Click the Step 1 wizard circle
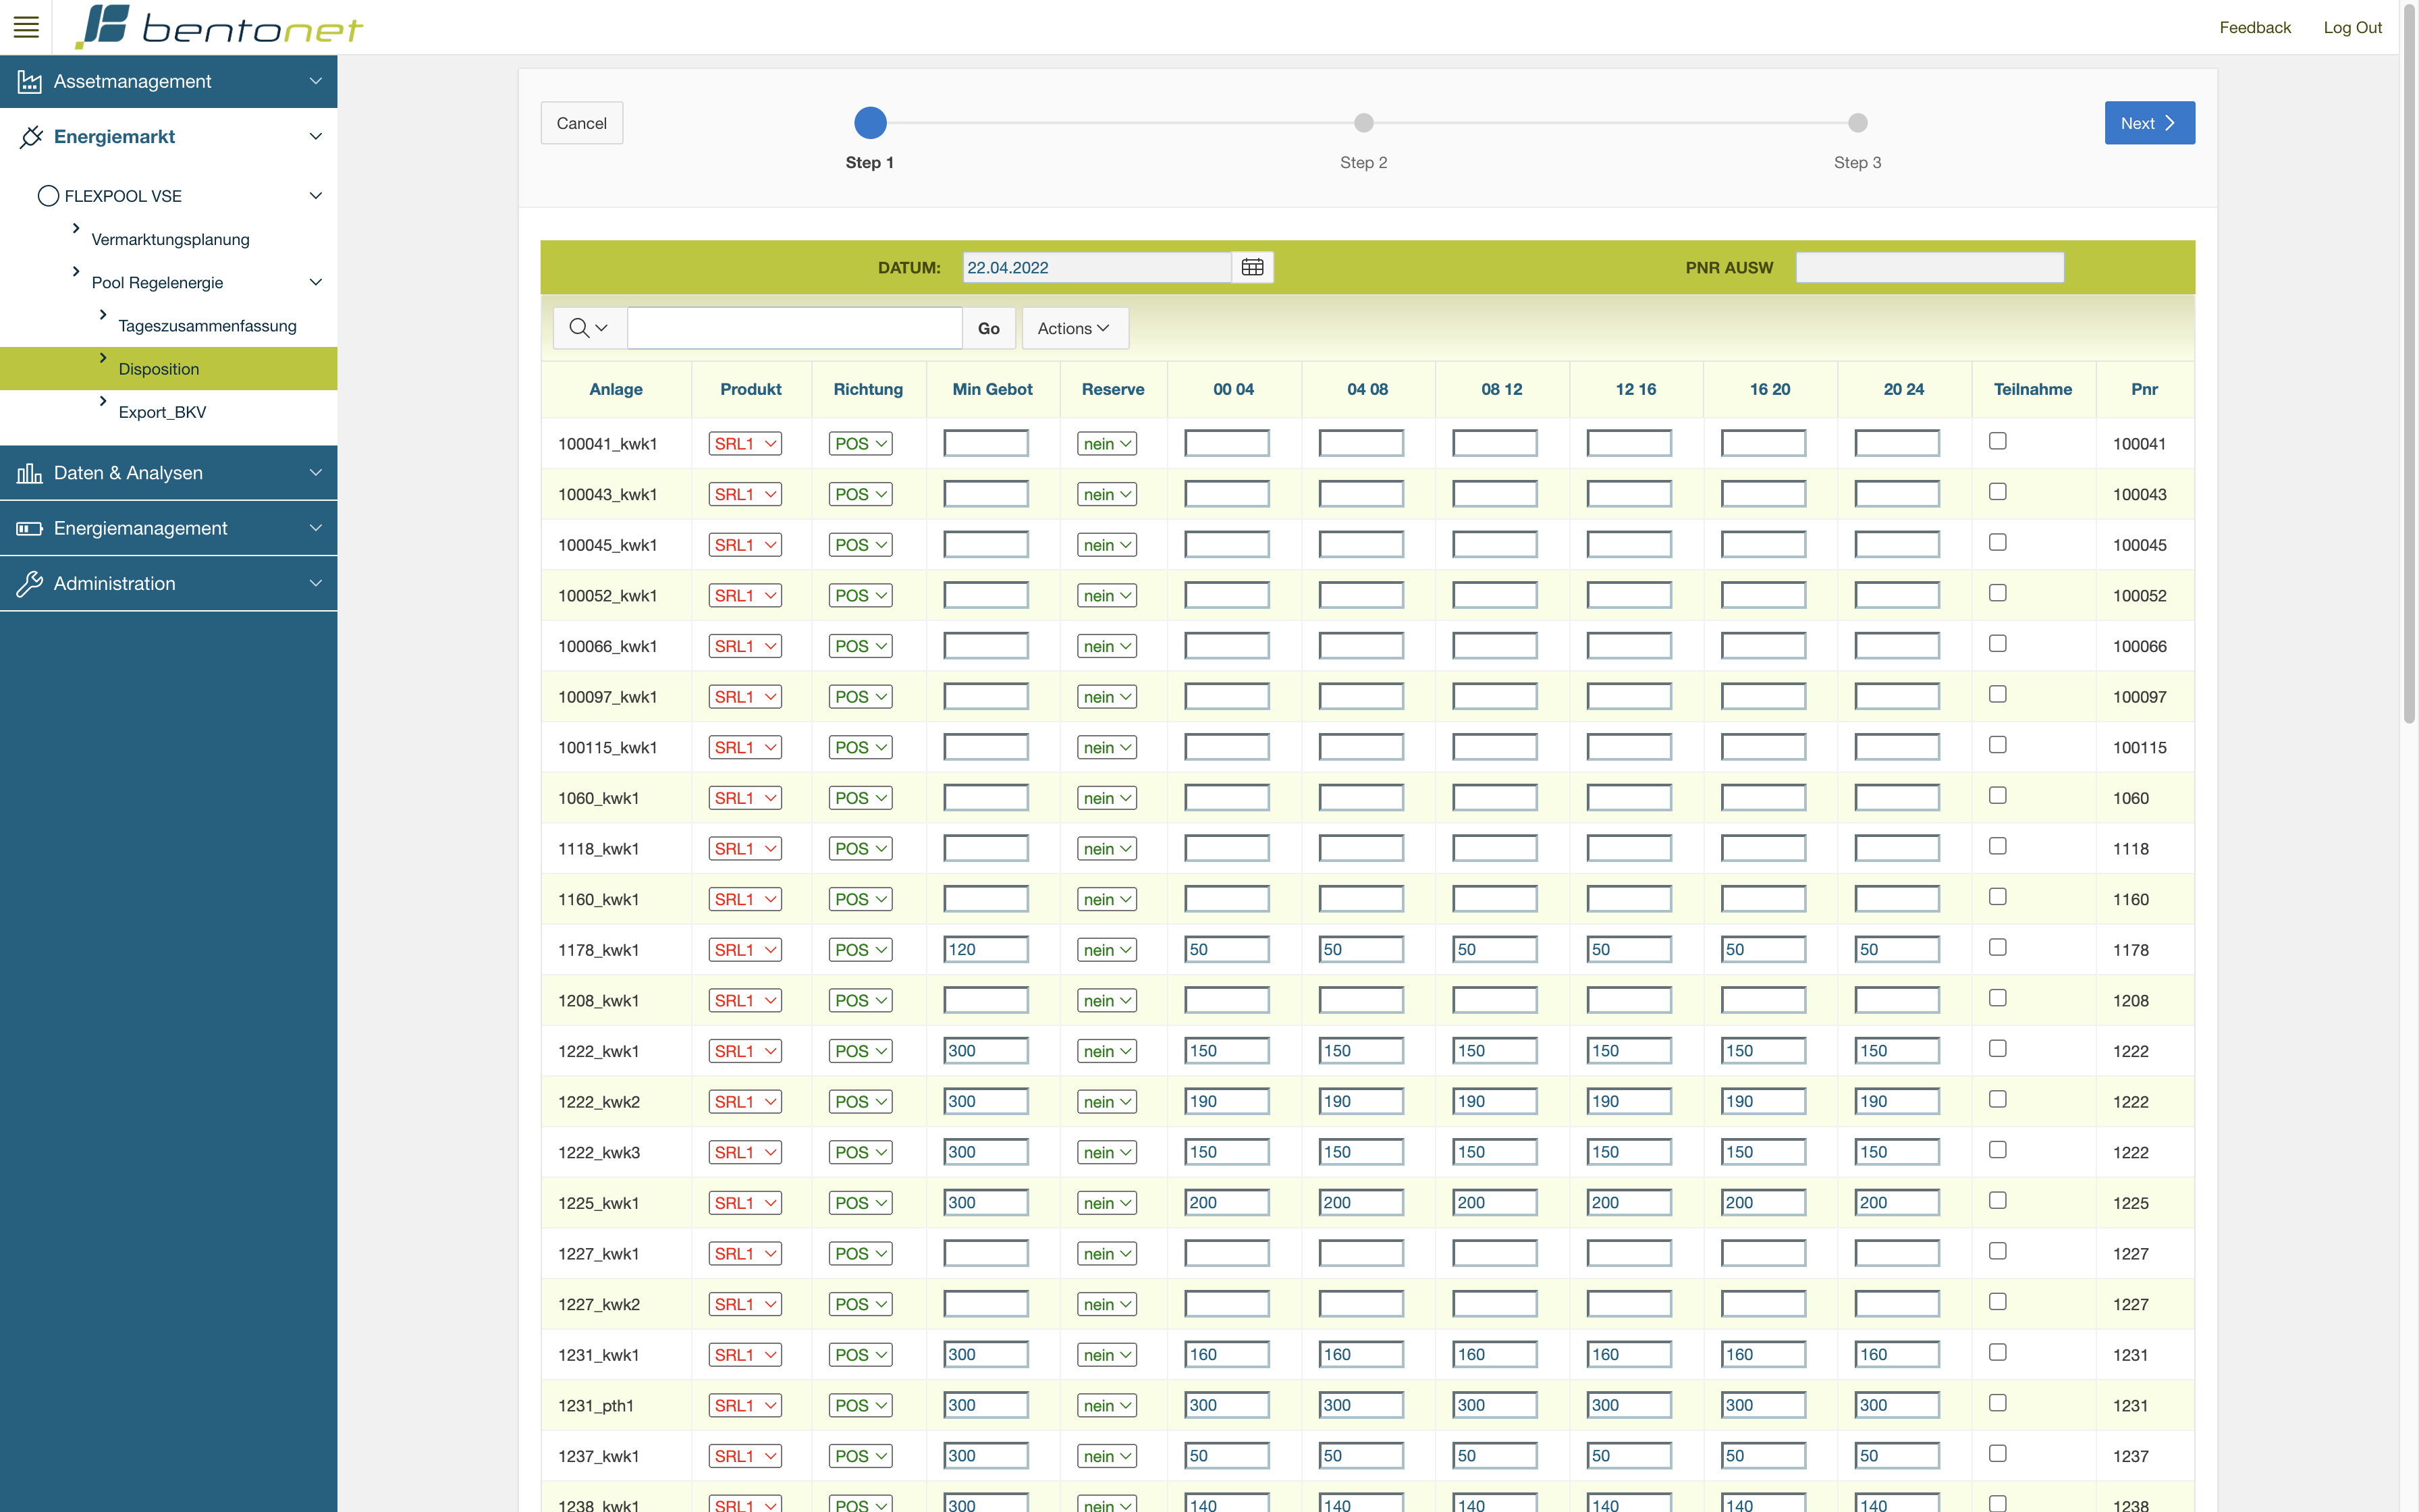This screenshot has width=2419, height=1512. point(869,123)
